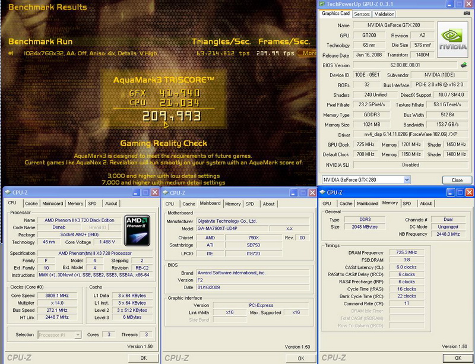Click the GPU Name field NVIDIA GeForce GTX 280
Screen dimensions: 475x364
coord(394,25)
